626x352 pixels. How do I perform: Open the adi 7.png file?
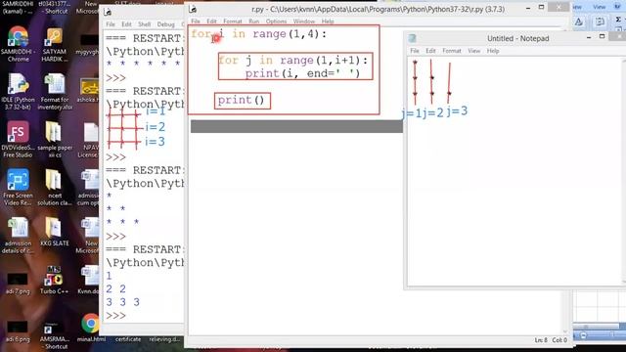[18, 284]
